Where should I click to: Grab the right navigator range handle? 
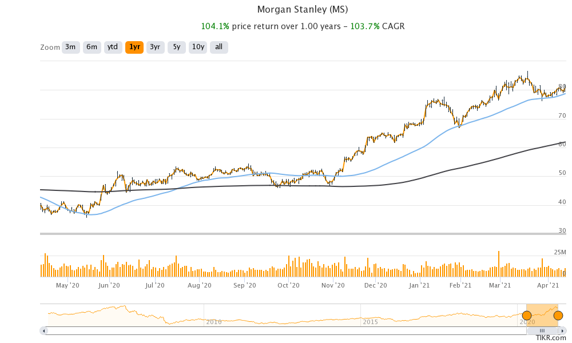click(x=558, y=316)
